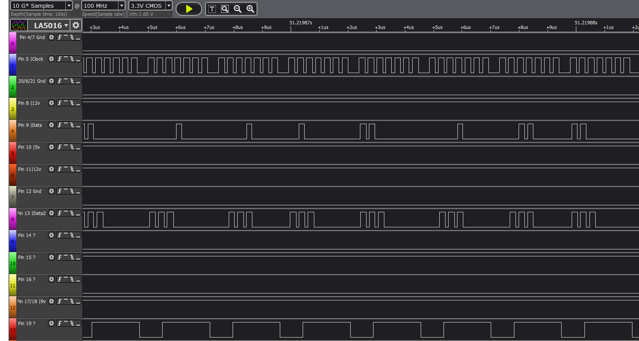This screenshot has height=341, width=639.
Task: Zoom out the waveform view
Action: (x=238, y=9)
